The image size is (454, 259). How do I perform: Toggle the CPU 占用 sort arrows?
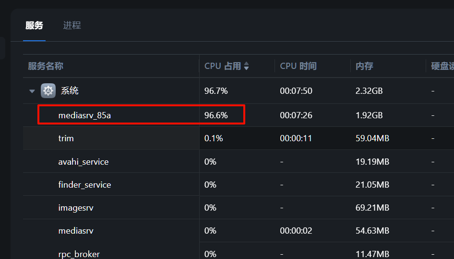246,67
